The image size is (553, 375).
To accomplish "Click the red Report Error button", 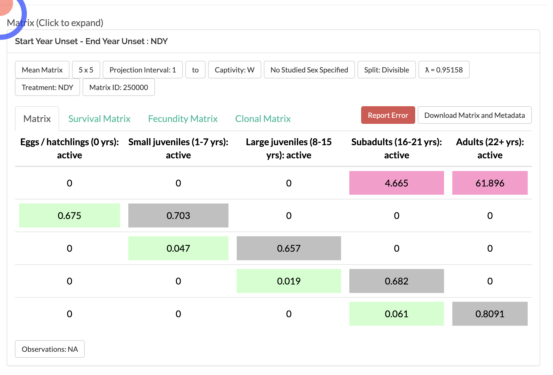I will 388,115.
